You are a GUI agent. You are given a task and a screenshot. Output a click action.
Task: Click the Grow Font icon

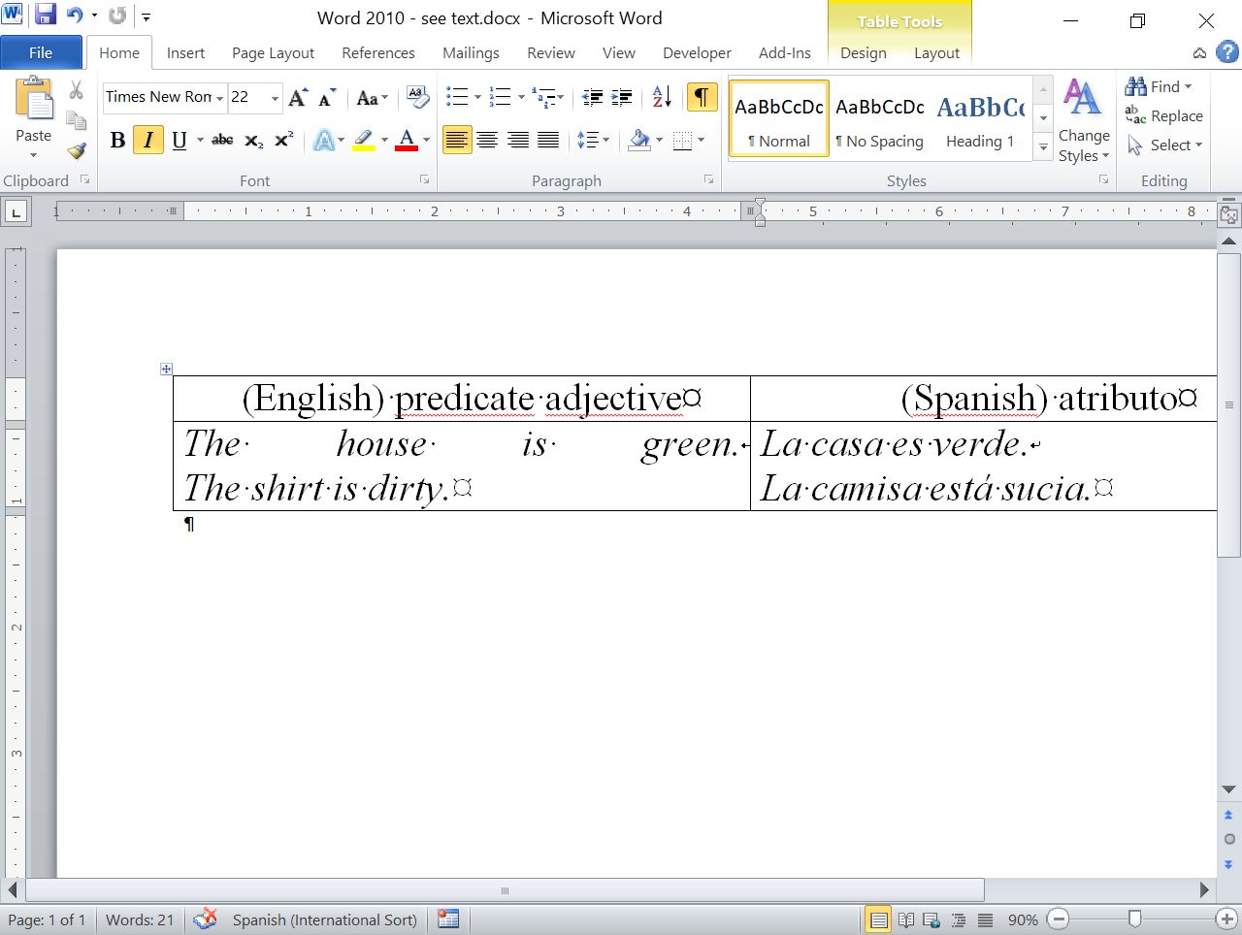tap(298, 97)
